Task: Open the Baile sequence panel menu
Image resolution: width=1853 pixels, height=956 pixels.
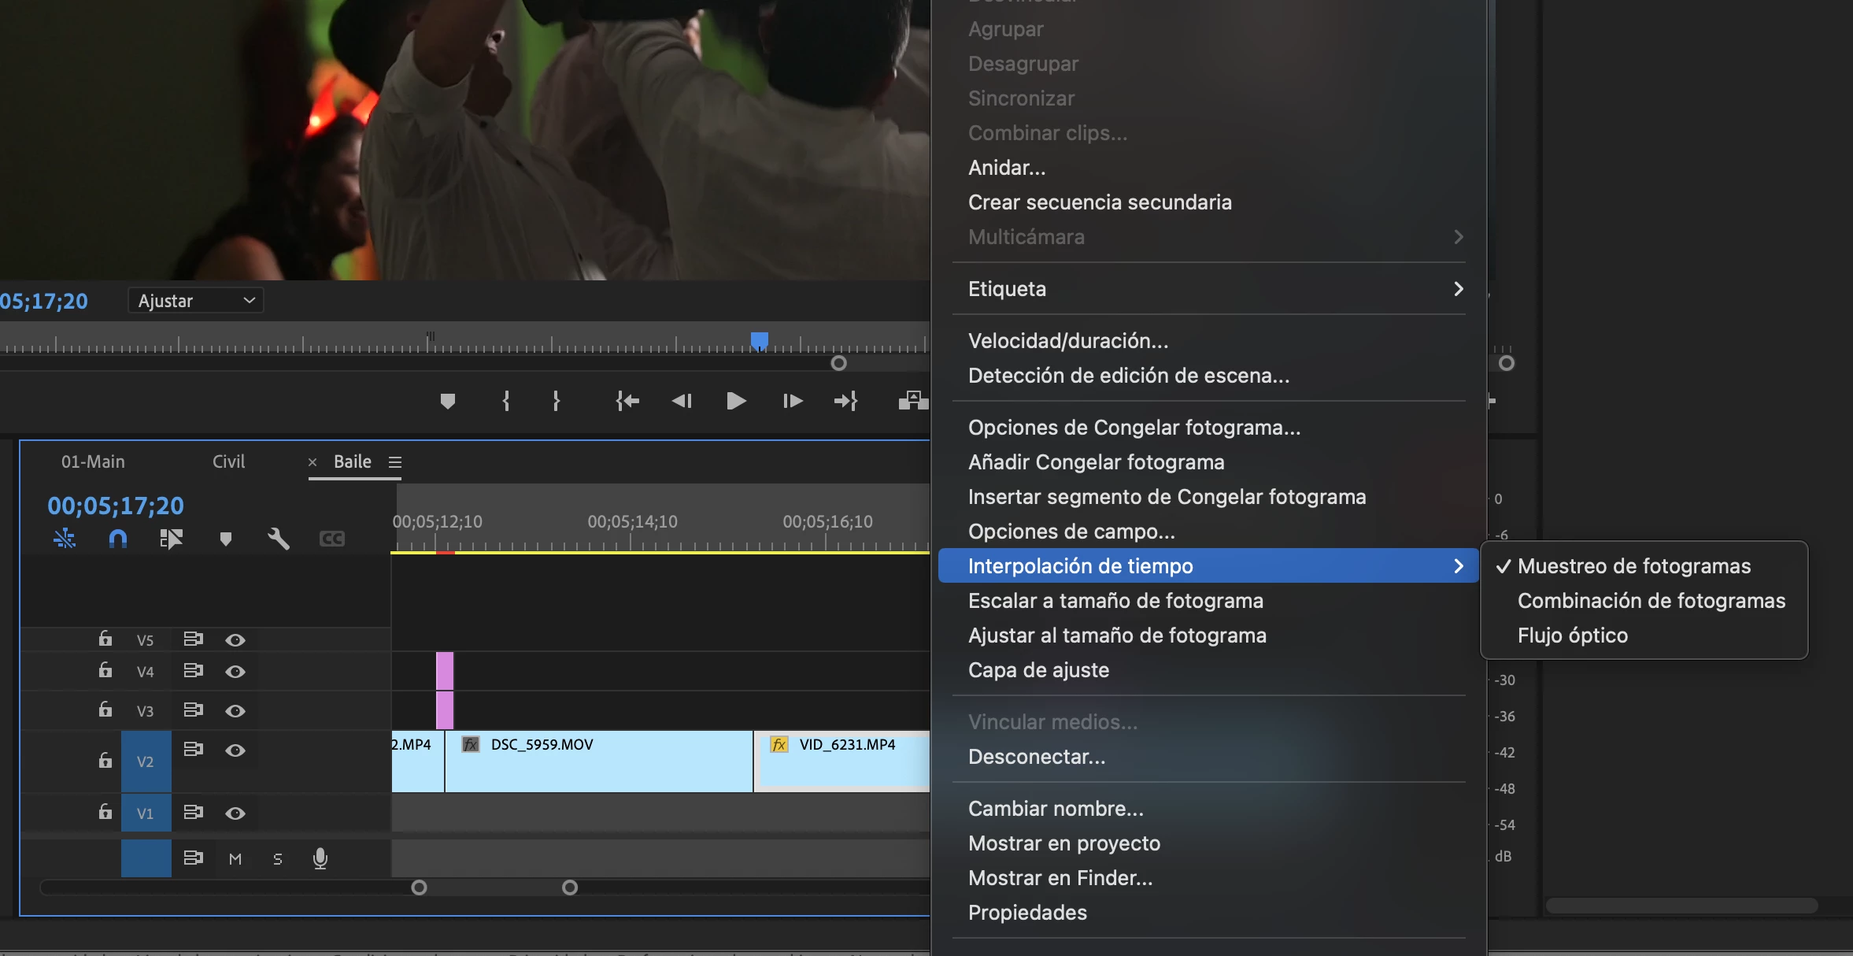Action: coord(395,462)
